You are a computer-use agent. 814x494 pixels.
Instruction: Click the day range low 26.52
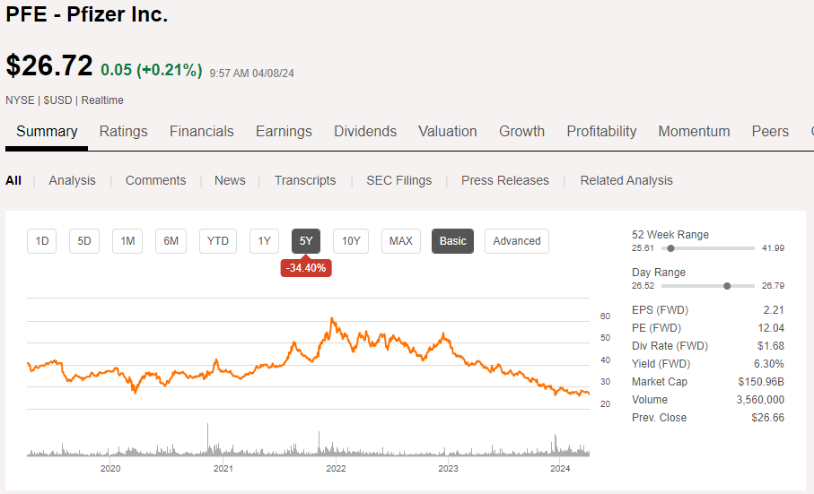point(643,286)
